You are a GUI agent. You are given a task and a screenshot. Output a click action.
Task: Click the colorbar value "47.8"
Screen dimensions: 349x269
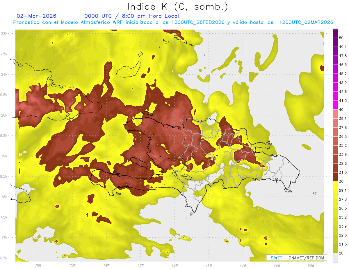[343, 56]
